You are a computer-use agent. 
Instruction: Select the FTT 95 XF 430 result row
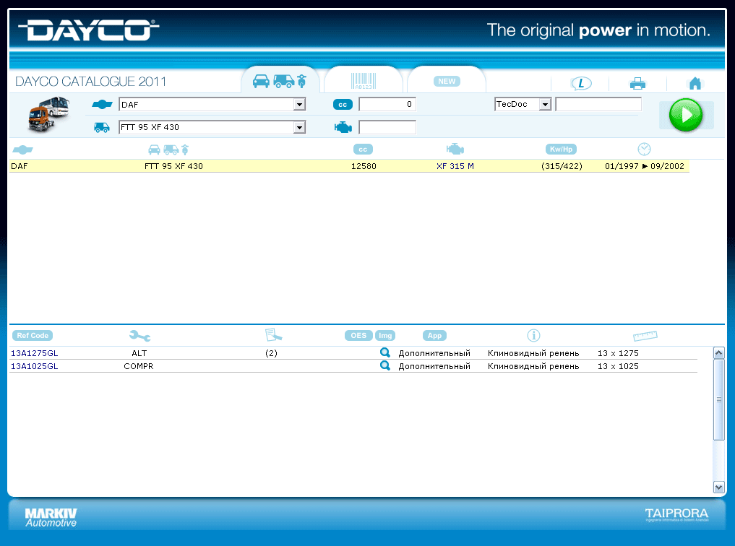[x=349, y=166]
